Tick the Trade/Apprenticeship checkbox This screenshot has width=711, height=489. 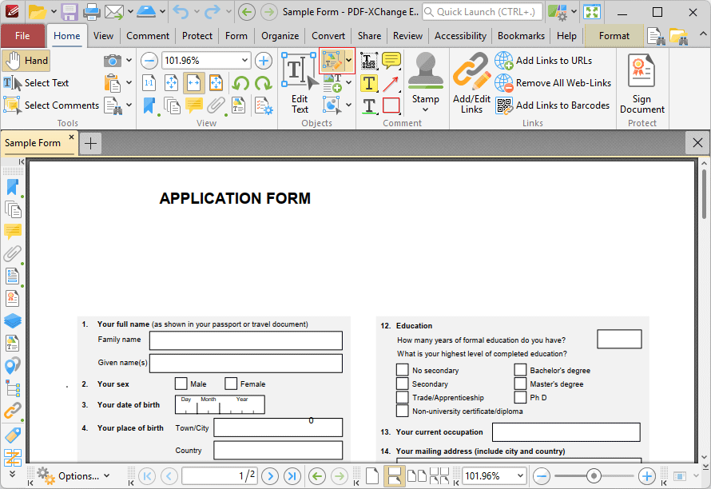(402, 397)
